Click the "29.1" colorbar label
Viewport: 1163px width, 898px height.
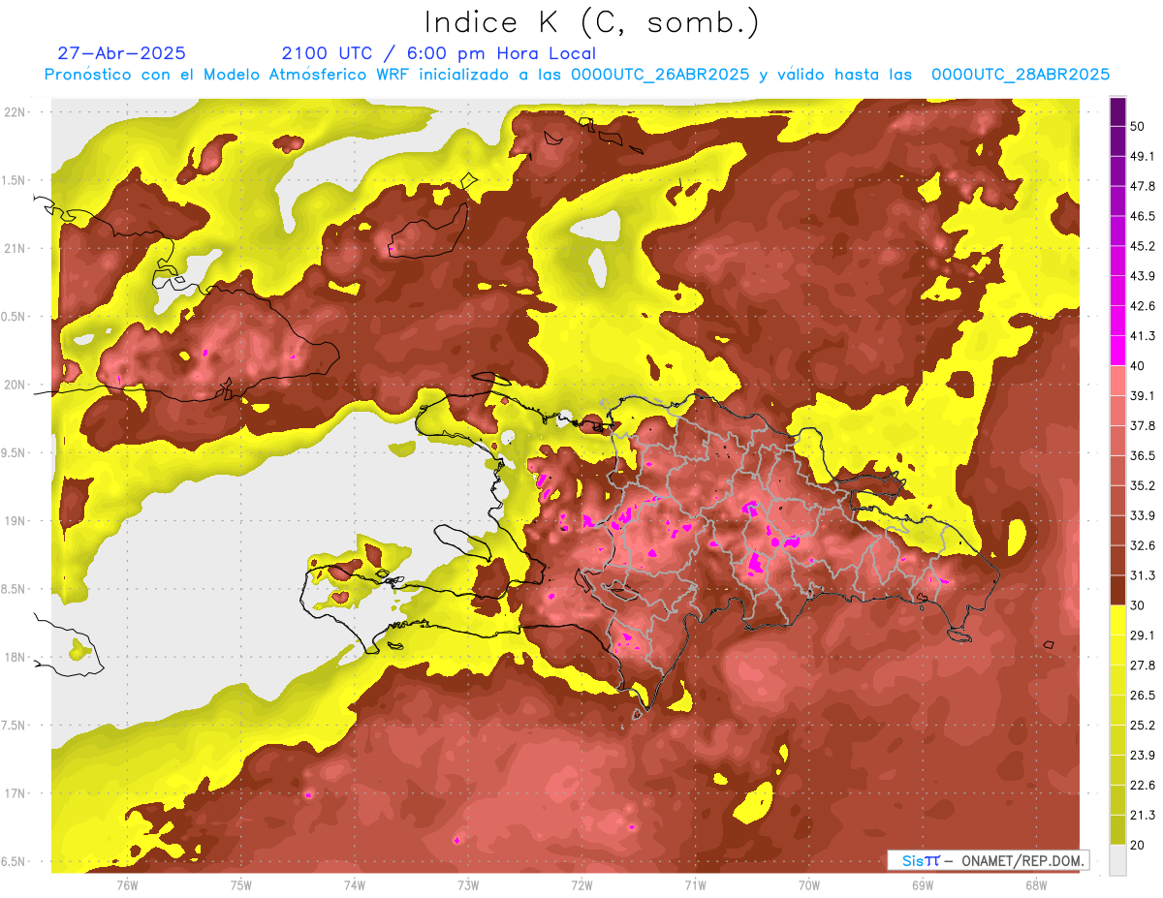point(1143,635)
